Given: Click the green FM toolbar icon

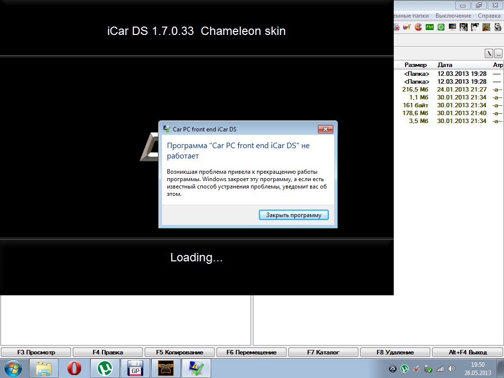Looking at the screenshot, I should click(x=429, y=27).
